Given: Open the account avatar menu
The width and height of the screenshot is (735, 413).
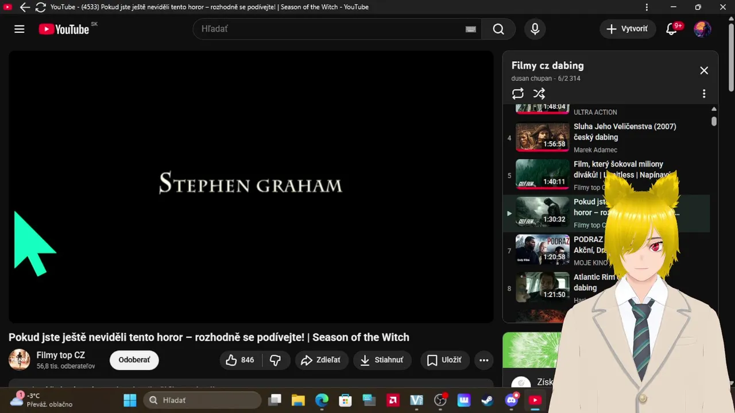Looking at the screenshot, I should pos(702,29).
